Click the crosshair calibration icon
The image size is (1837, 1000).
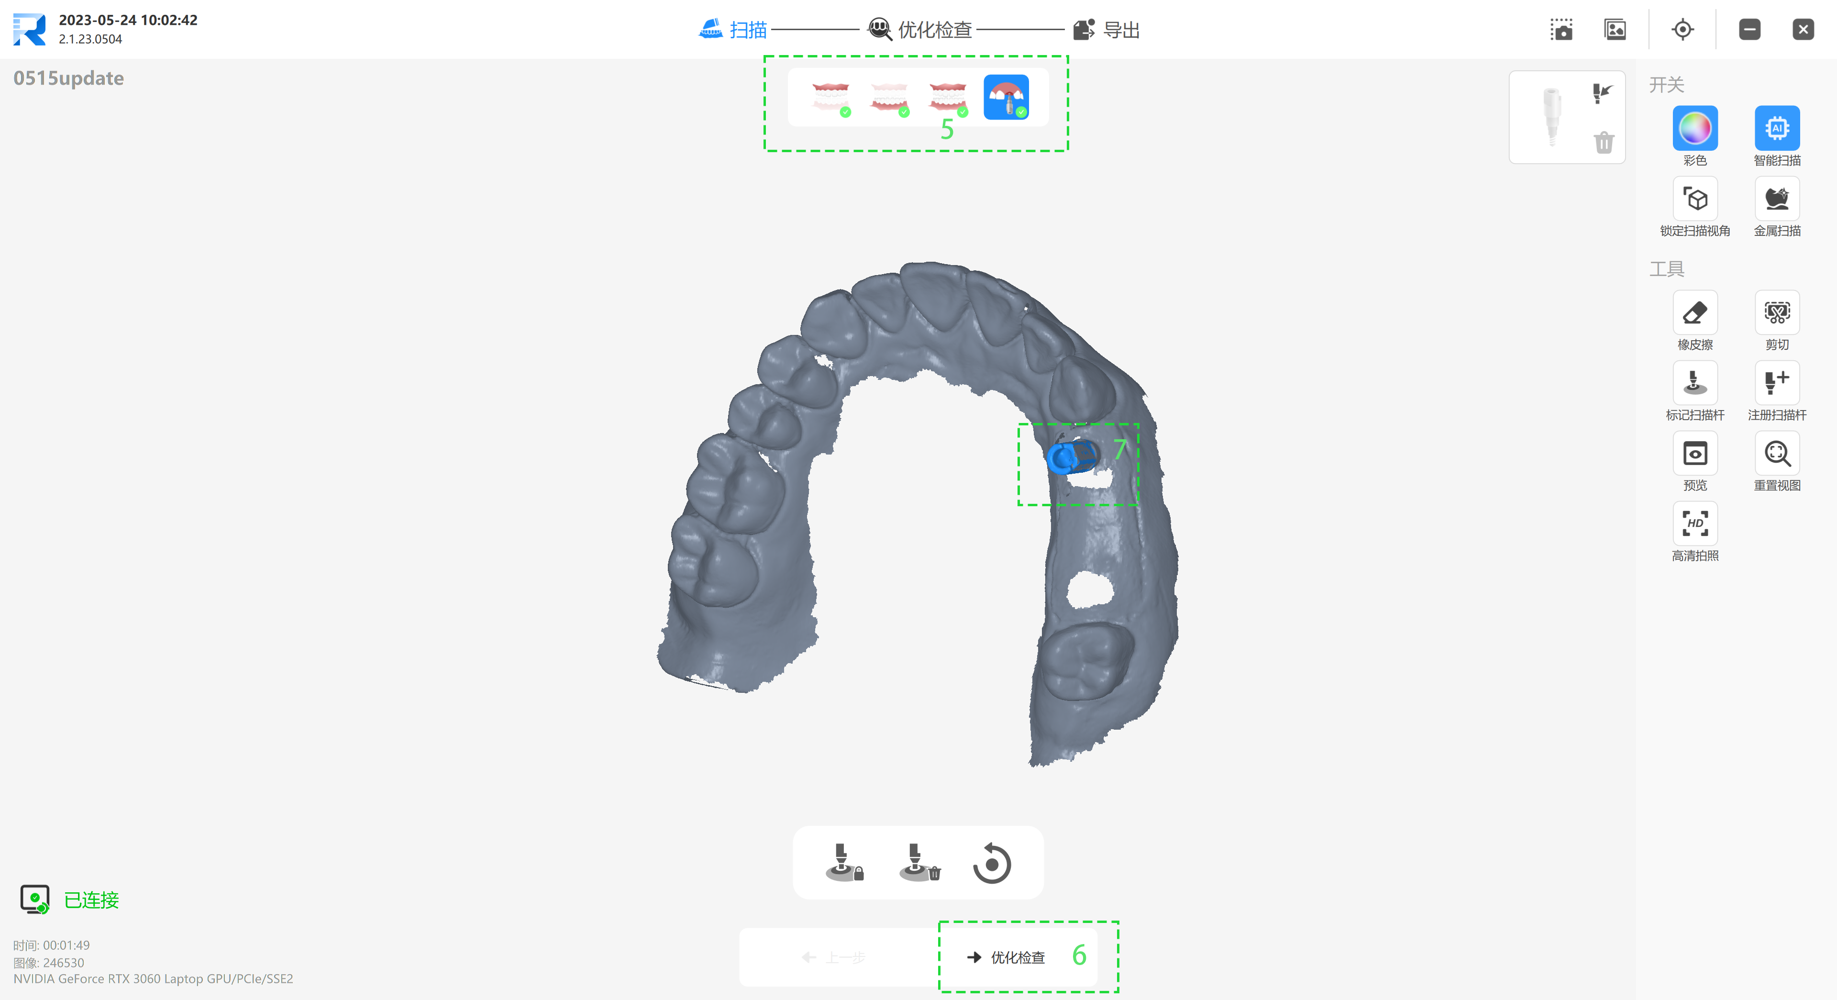1682,30
